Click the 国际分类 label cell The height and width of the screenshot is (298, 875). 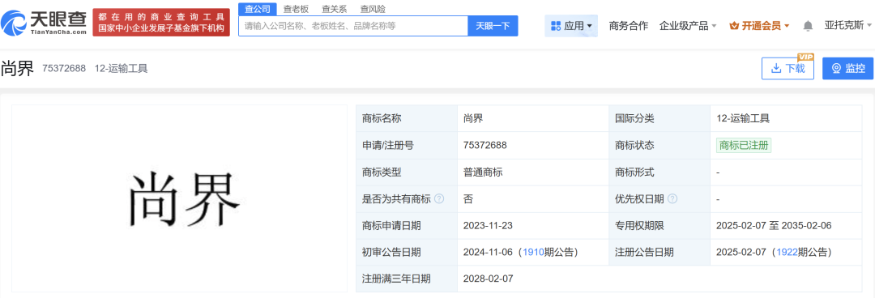659,118
